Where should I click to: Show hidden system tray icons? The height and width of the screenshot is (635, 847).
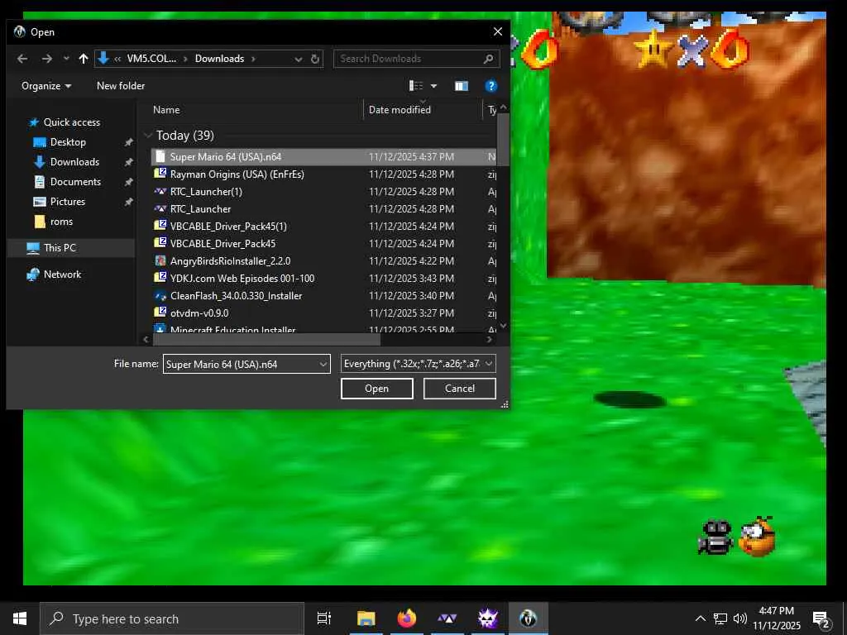700,618
